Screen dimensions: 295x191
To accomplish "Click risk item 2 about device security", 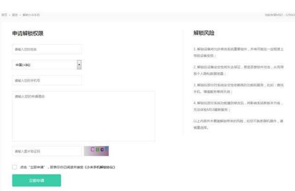I will [x=238, y=70].
